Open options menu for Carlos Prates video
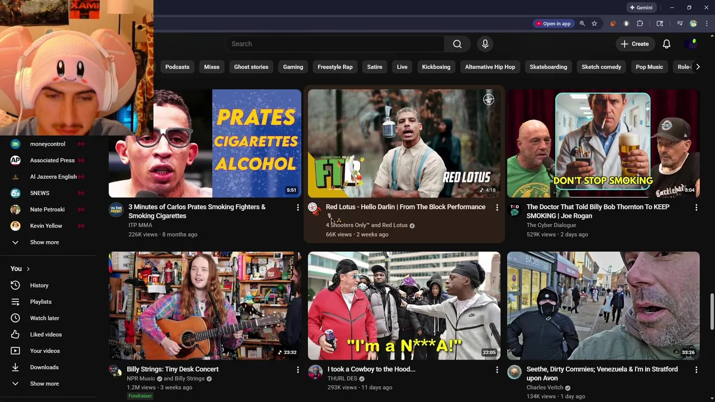Viewport: 715px width, 402px height. [x=298, y=207]
